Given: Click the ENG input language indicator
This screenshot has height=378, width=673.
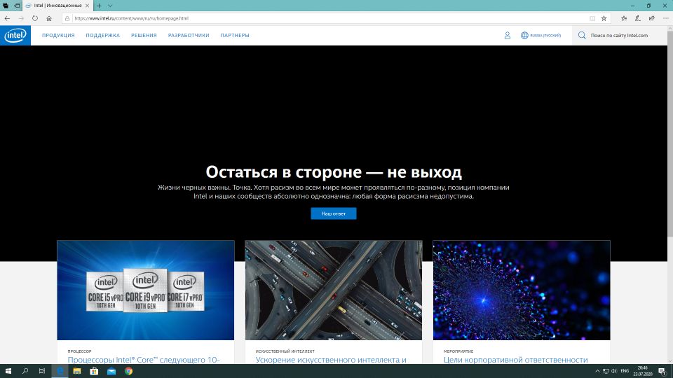Looking at the screenshot, I should 625,371.
